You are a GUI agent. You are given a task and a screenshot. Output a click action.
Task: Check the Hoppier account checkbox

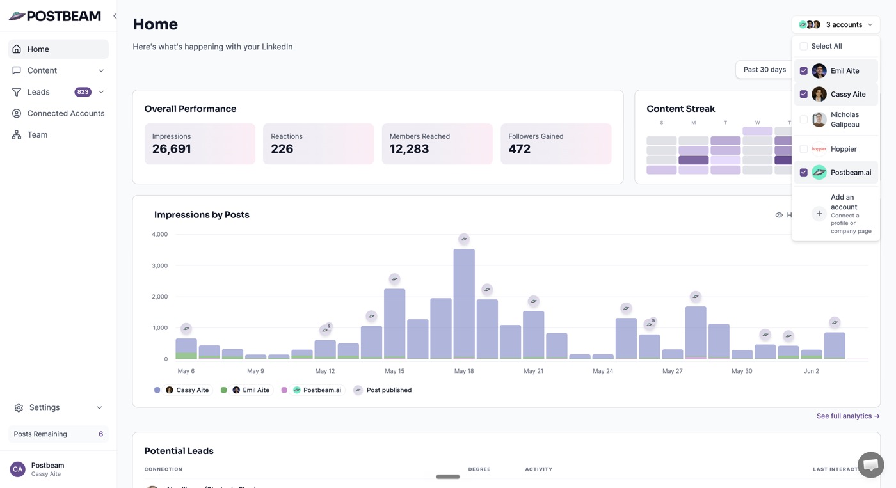(x=804, y=149)
